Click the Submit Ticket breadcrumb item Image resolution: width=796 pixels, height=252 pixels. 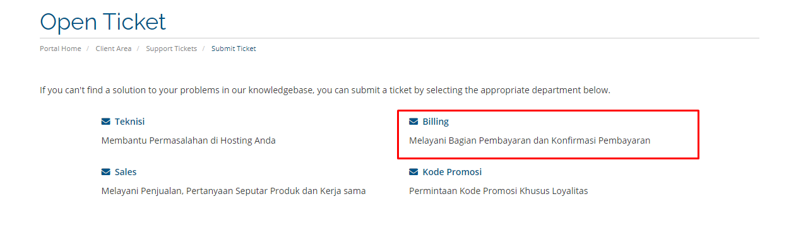point(234,49)
